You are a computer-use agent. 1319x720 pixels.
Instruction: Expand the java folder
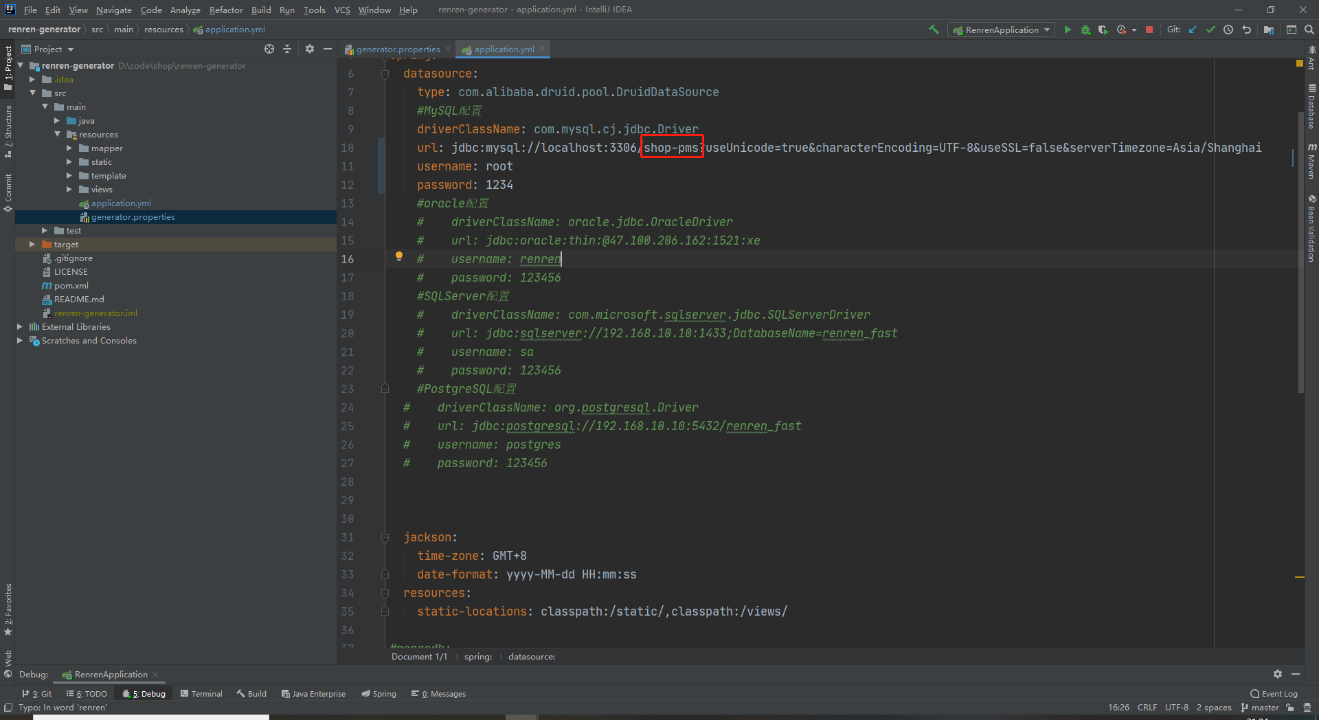57,121
